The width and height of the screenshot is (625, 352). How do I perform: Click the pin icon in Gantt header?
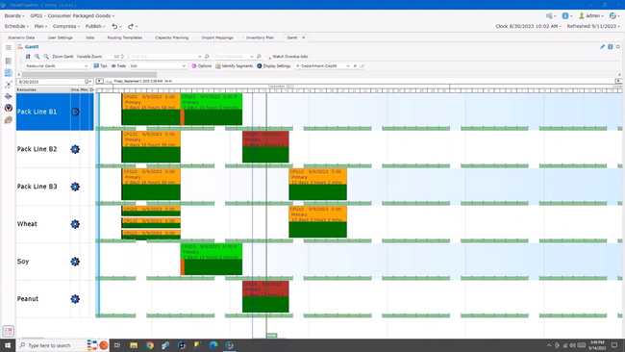pyautogui.click(x=602, y=47)
